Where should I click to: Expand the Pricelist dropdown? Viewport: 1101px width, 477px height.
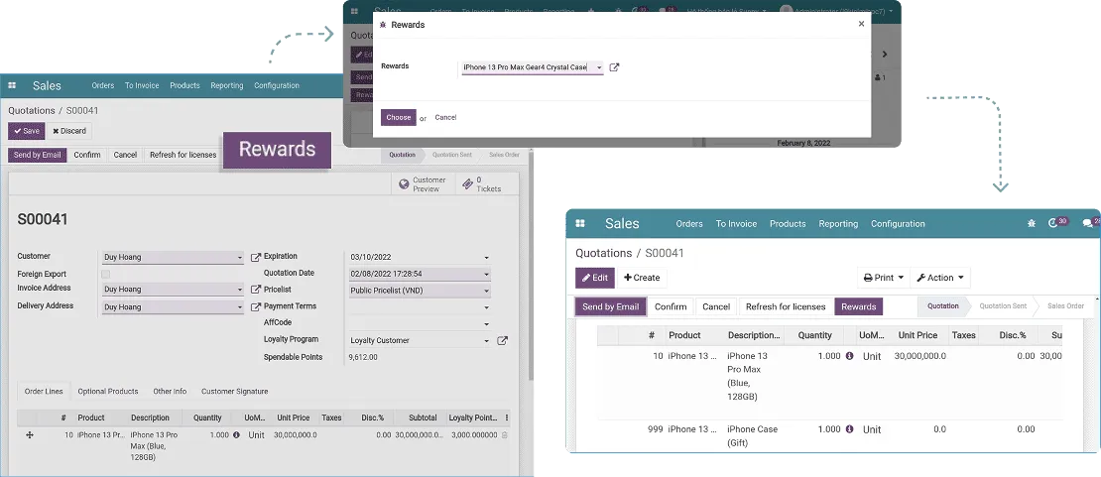[x=486, y=291]
